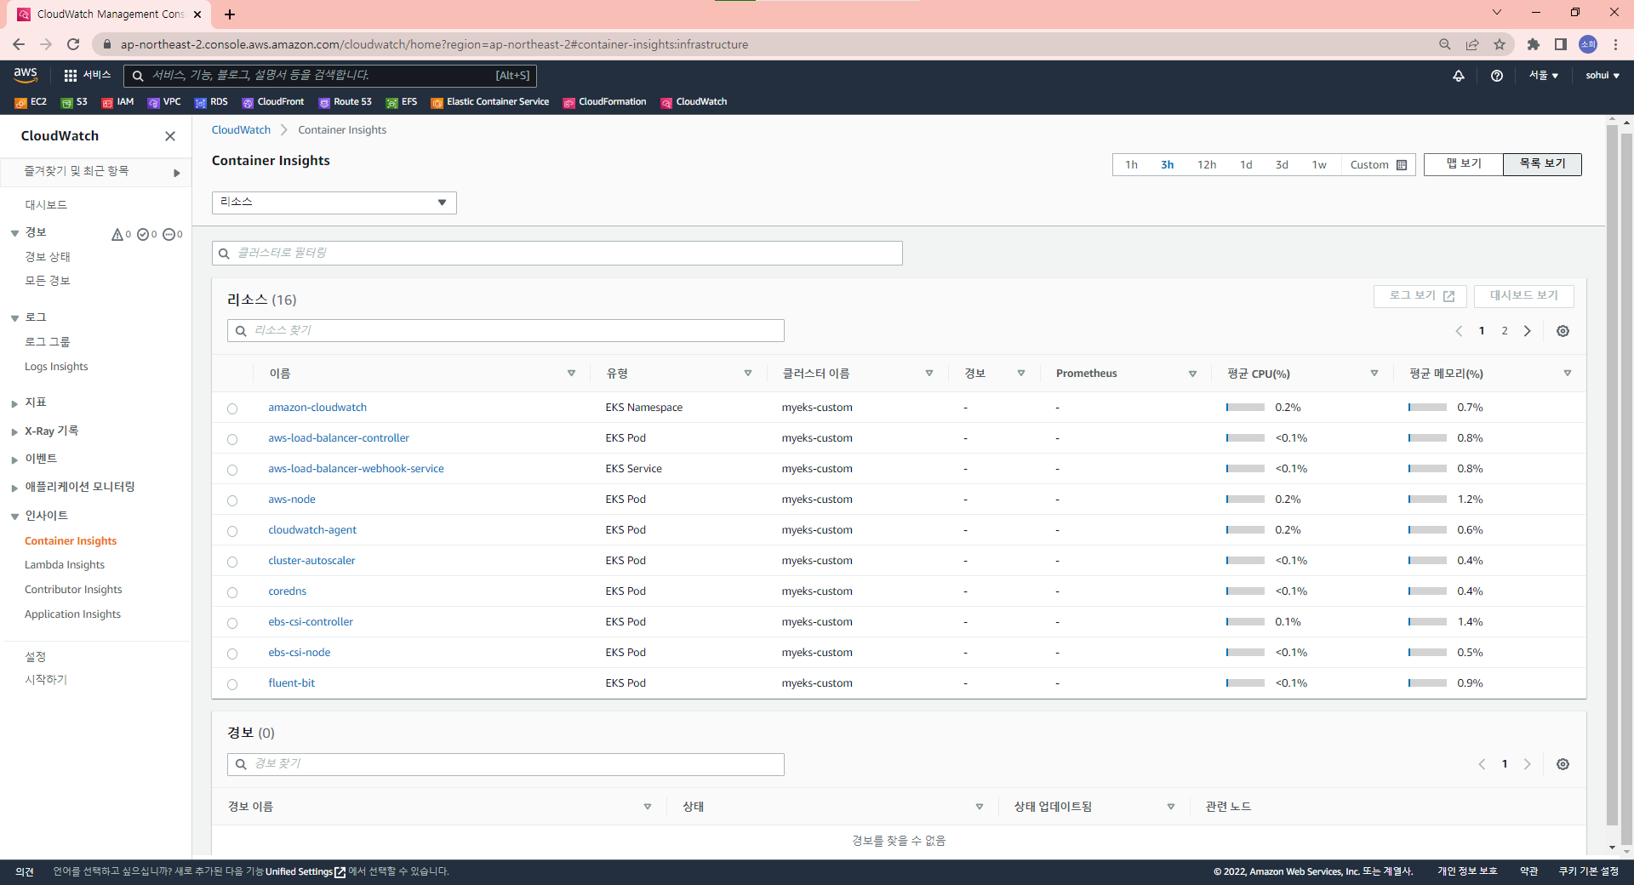Open the amazon-cloudwatch resource link

click(317, 408)
